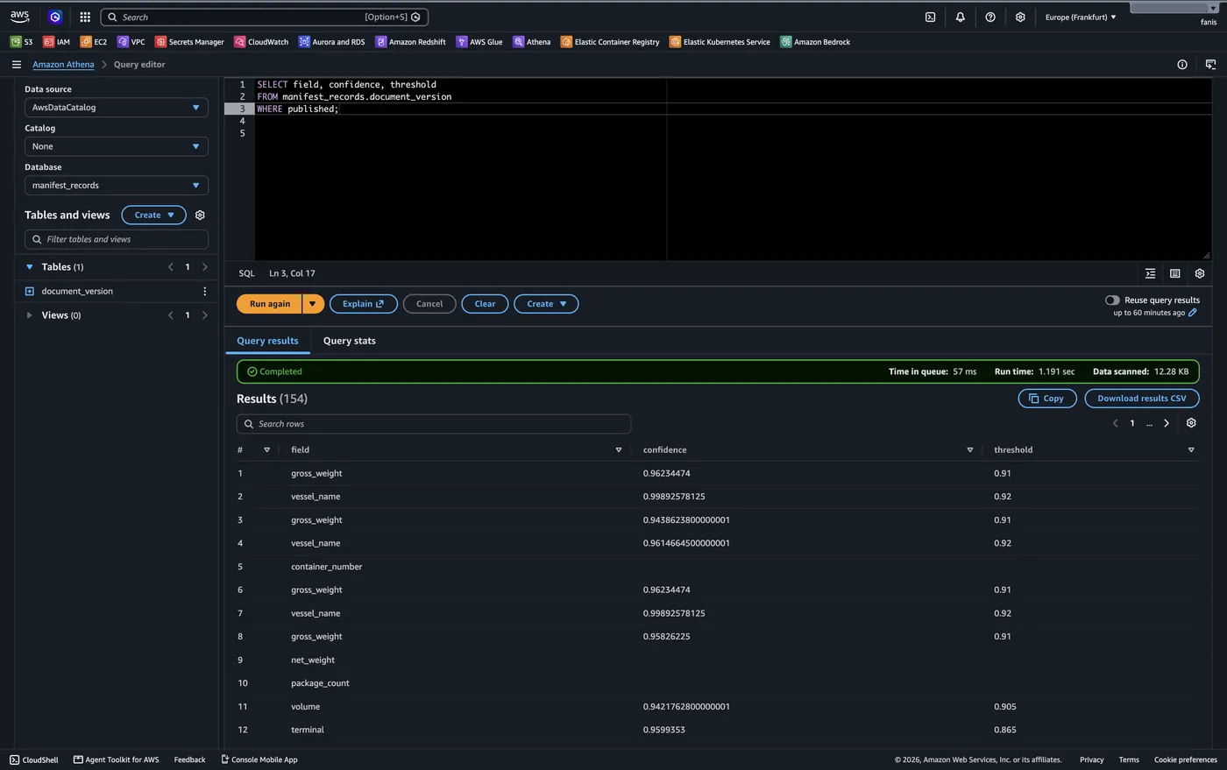Open the info panel icon
Screen dimensions: 1227x770
pyautogui.click(x=1181, y=64)
